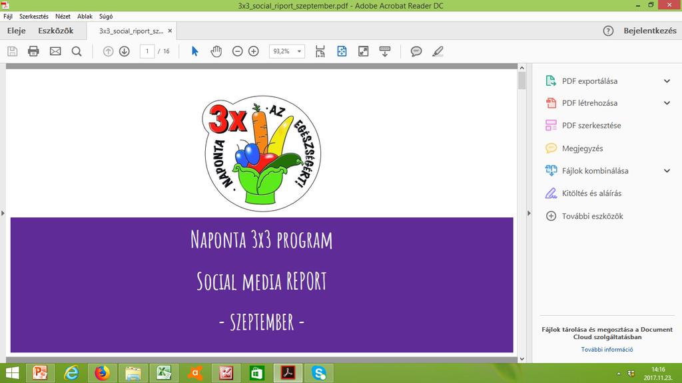Click scrollbar up arrow
This screenshot has width=682, height=383.
pos(522,68)
